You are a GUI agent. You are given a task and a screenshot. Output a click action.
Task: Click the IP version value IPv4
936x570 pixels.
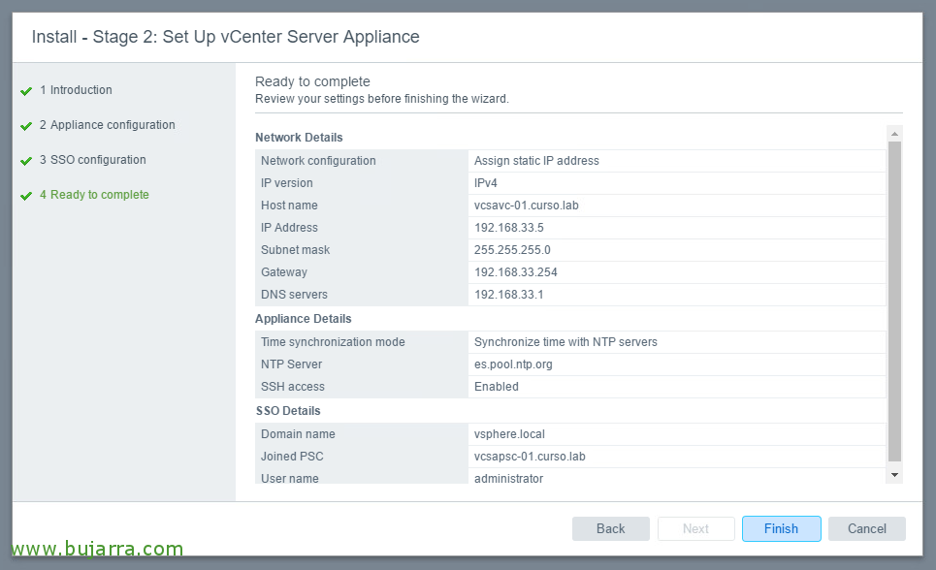pyautogui.click(x=485, y=183)
